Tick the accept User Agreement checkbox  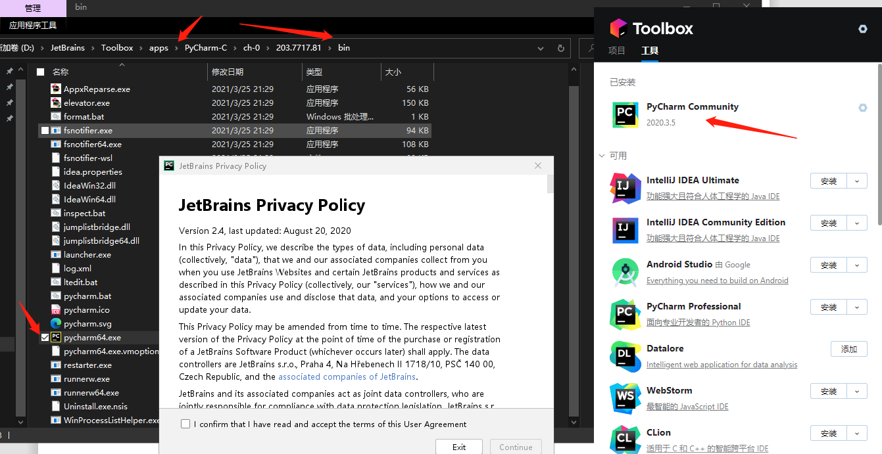click(185, 424)
